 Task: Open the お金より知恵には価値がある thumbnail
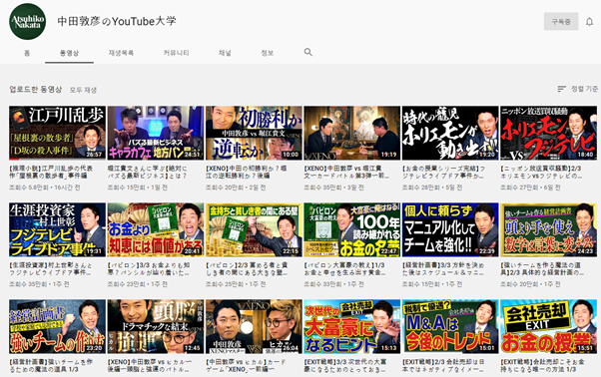(155, 229)
